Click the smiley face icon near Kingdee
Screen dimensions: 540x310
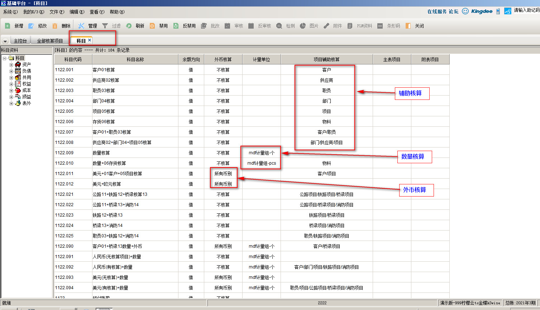(465, 11)
